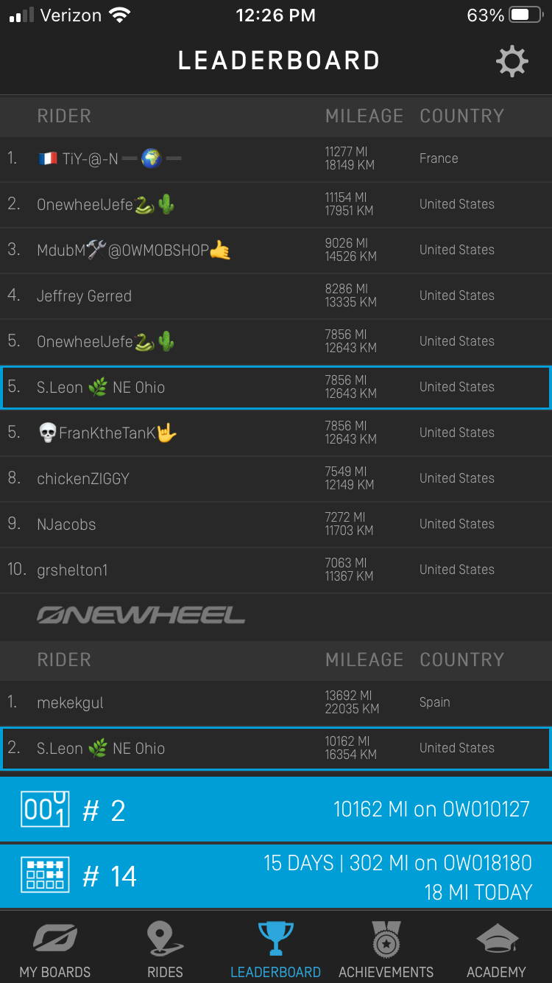This screenshot has height=983, width=552.
Task: Tap the Onewheel logo banner
Action: point(141,616)
